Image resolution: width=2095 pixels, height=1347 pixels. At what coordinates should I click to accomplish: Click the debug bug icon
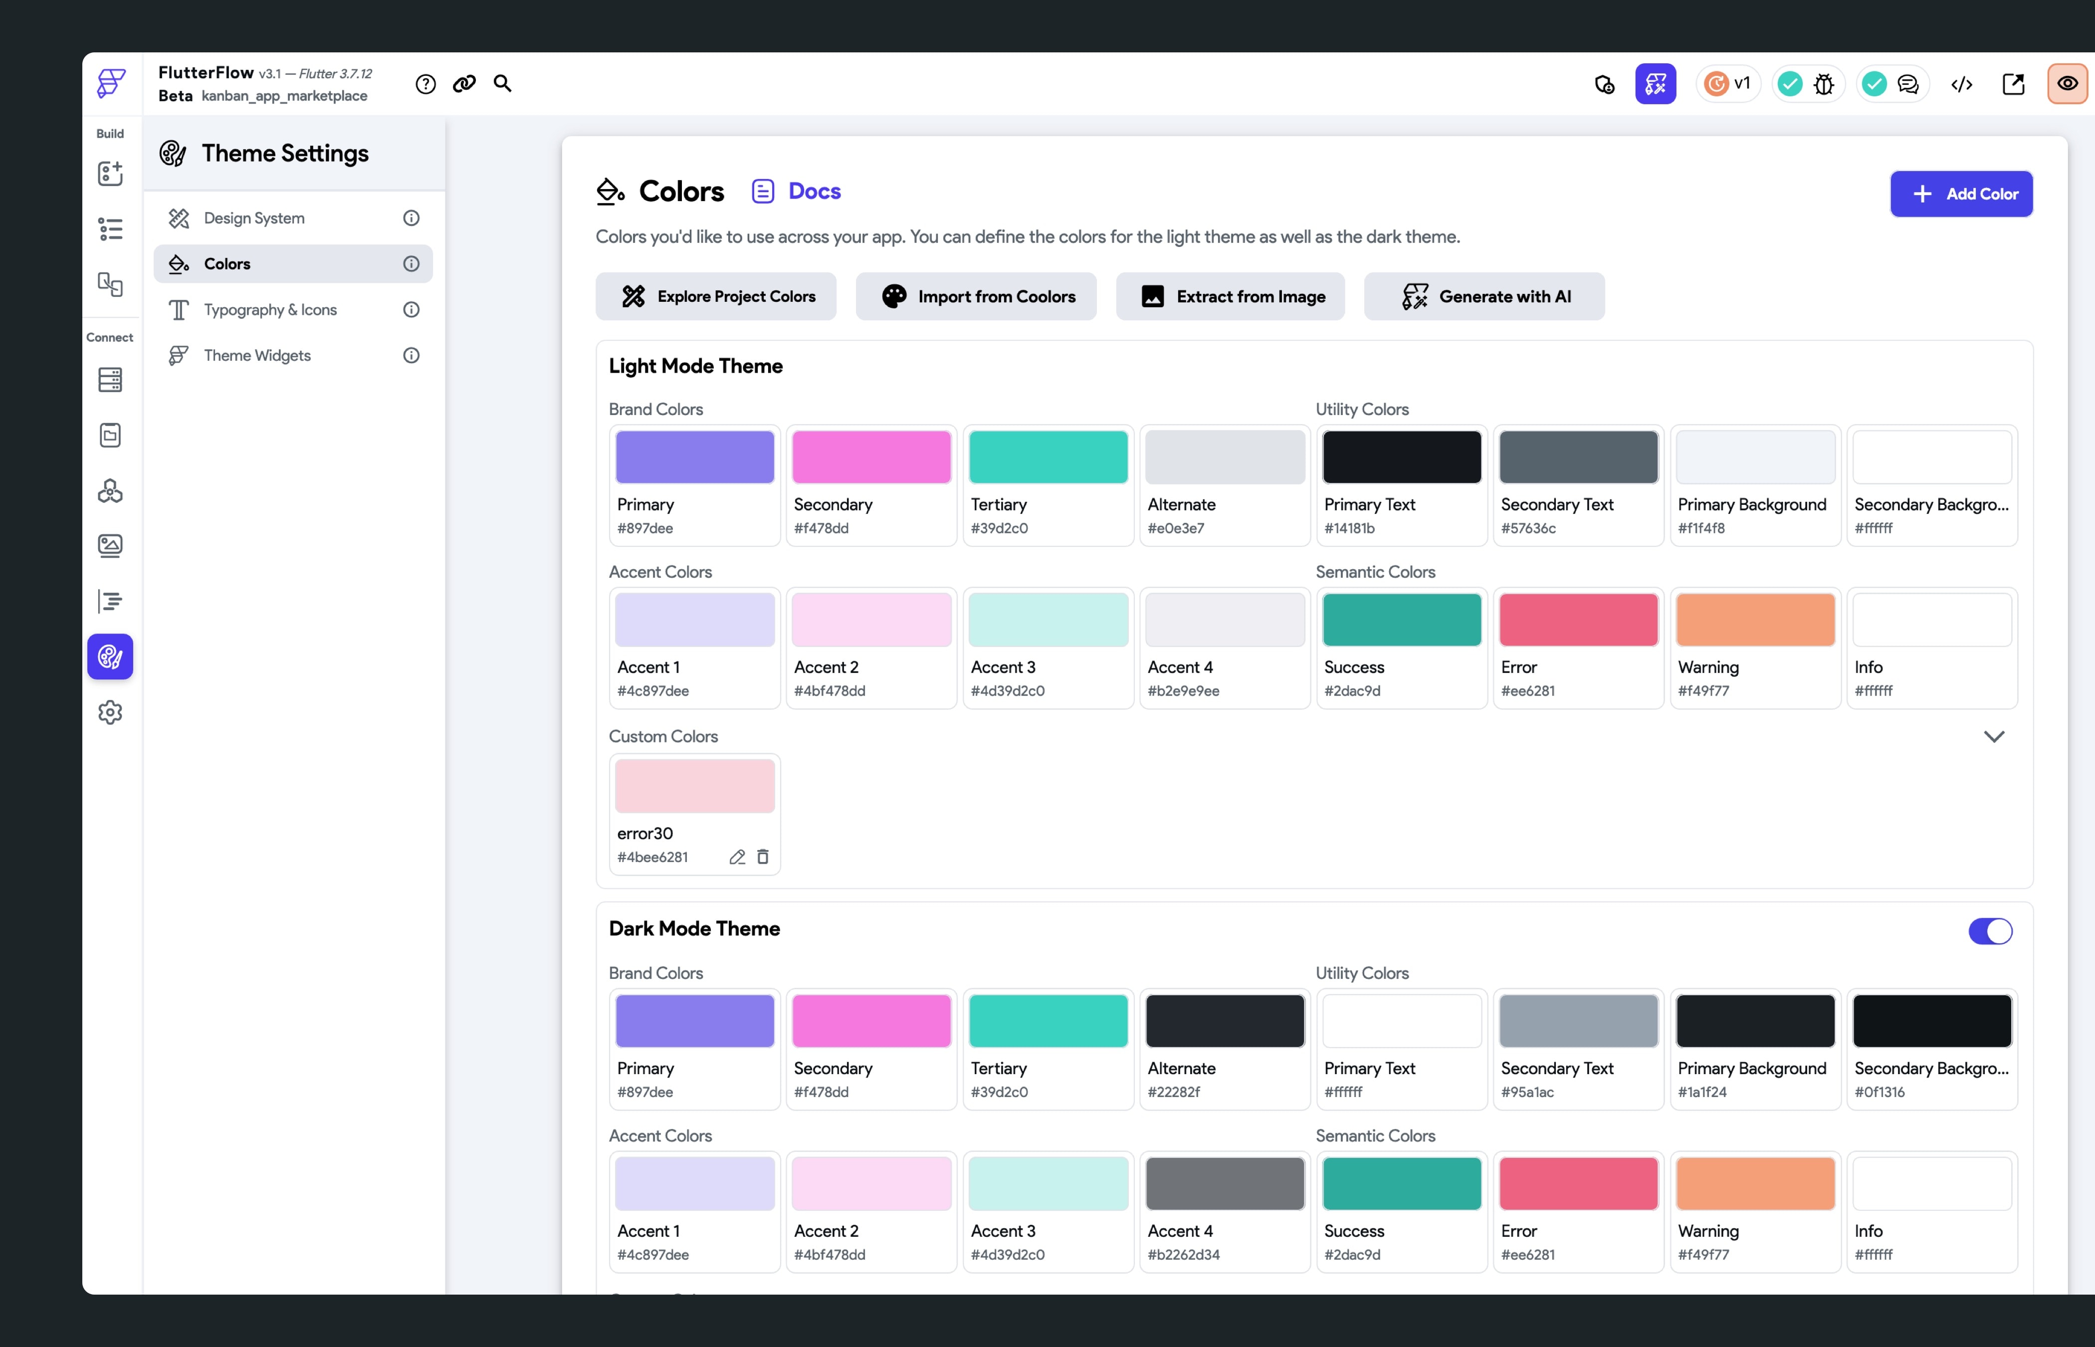point(1824,84)
